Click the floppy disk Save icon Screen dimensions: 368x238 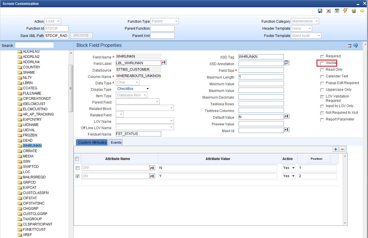tap(320, 11)
